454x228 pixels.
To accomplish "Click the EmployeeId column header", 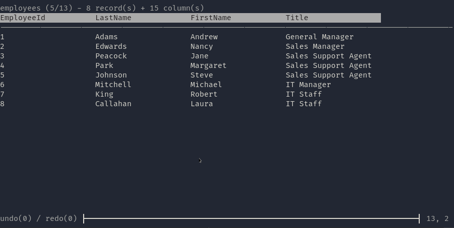I will point(23,18).
